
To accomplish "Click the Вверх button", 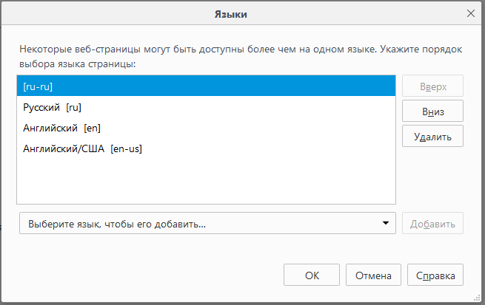I will pyautogui.click(x=432, y=86).
